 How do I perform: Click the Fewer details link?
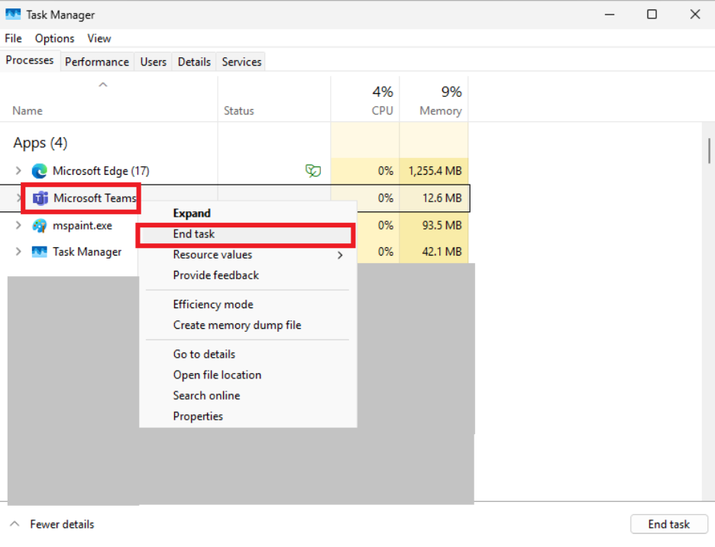(62, 524)
